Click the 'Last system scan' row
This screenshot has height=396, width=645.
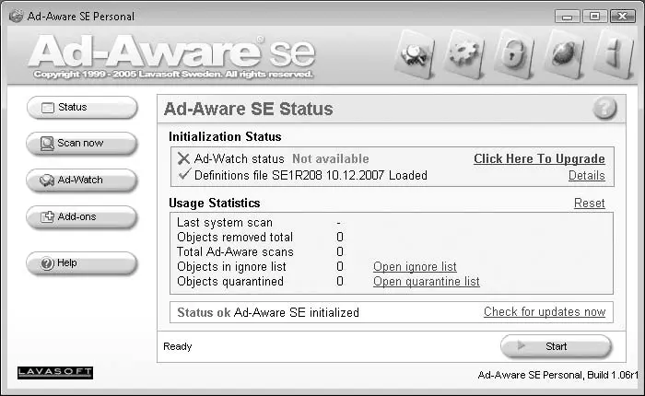(x=259, y=223)
